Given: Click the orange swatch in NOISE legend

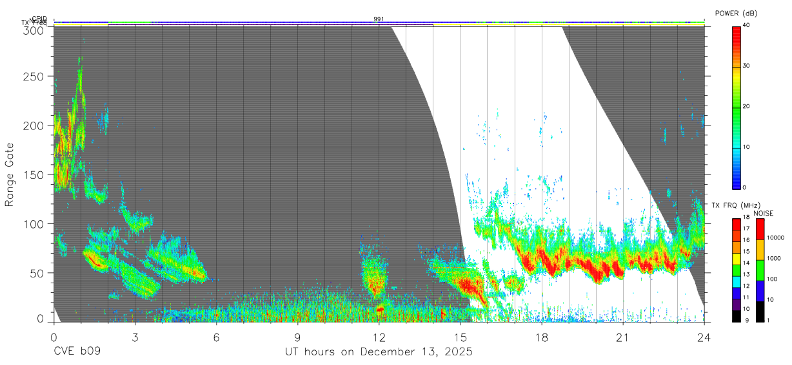Looking at the screenshot, I should [x=760, y=249].
